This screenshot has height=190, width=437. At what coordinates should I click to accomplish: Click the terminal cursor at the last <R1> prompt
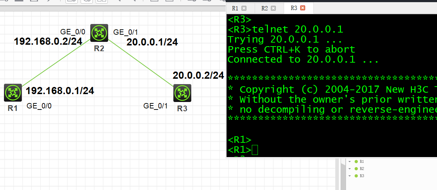click(x=255, y=150)
